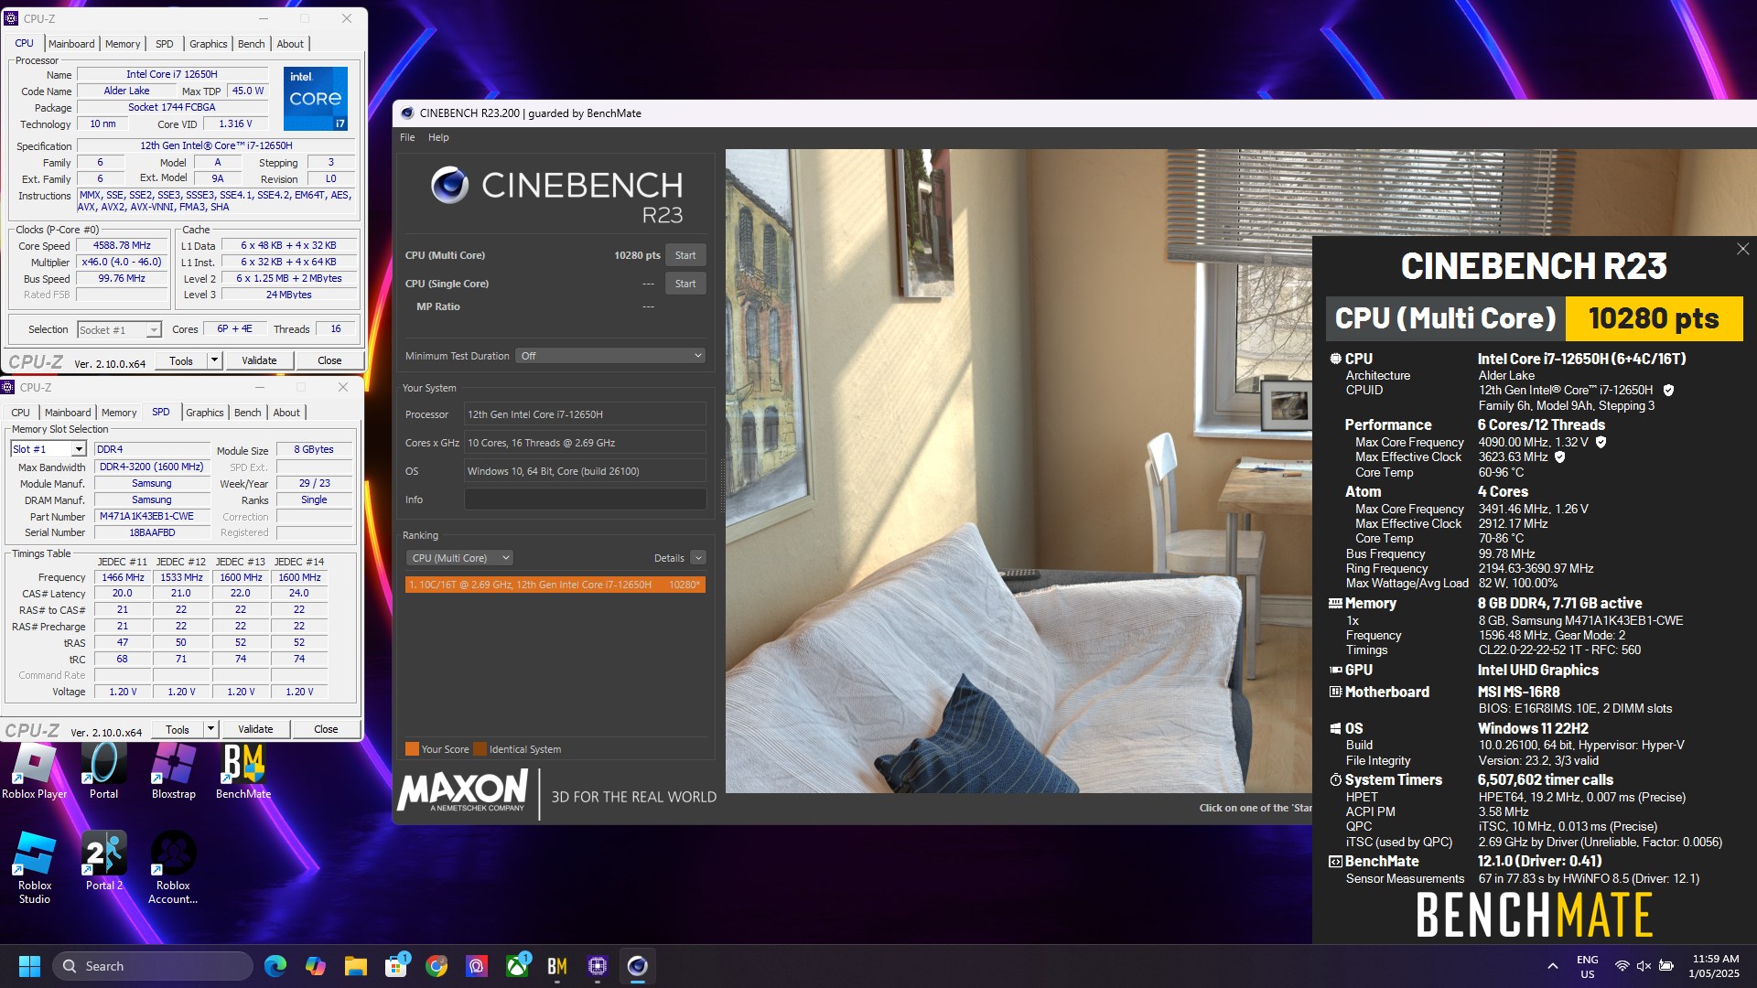Open ENG US language switcher
The height and width of the screenshot is (988, 1757).
click(x=1588, y=966)
